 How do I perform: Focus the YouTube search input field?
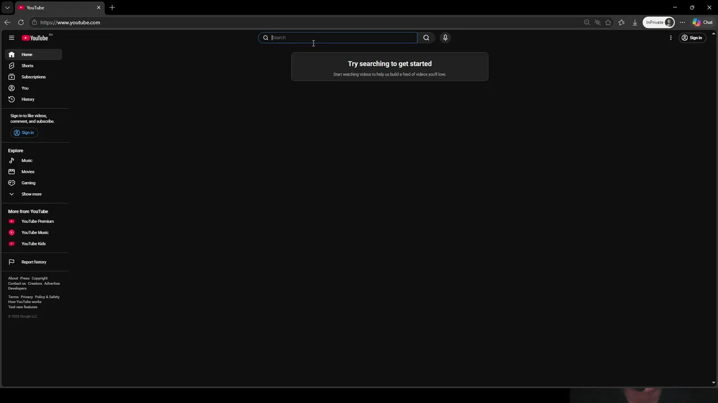tap(338, 38)
